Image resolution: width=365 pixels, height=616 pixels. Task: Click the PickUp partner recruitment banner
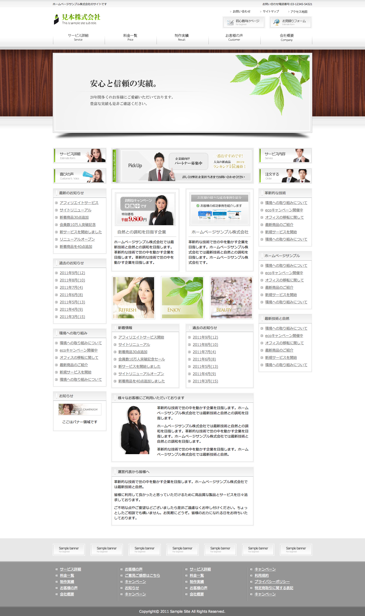[x=186, y=166]
